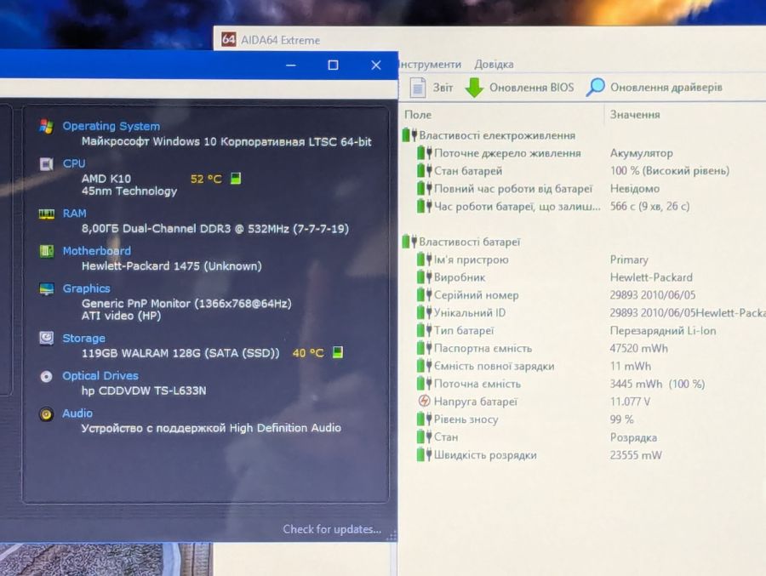Open the Graphics section link in Speccy
This screenshot has height=576, width=766.
(86, 288)
